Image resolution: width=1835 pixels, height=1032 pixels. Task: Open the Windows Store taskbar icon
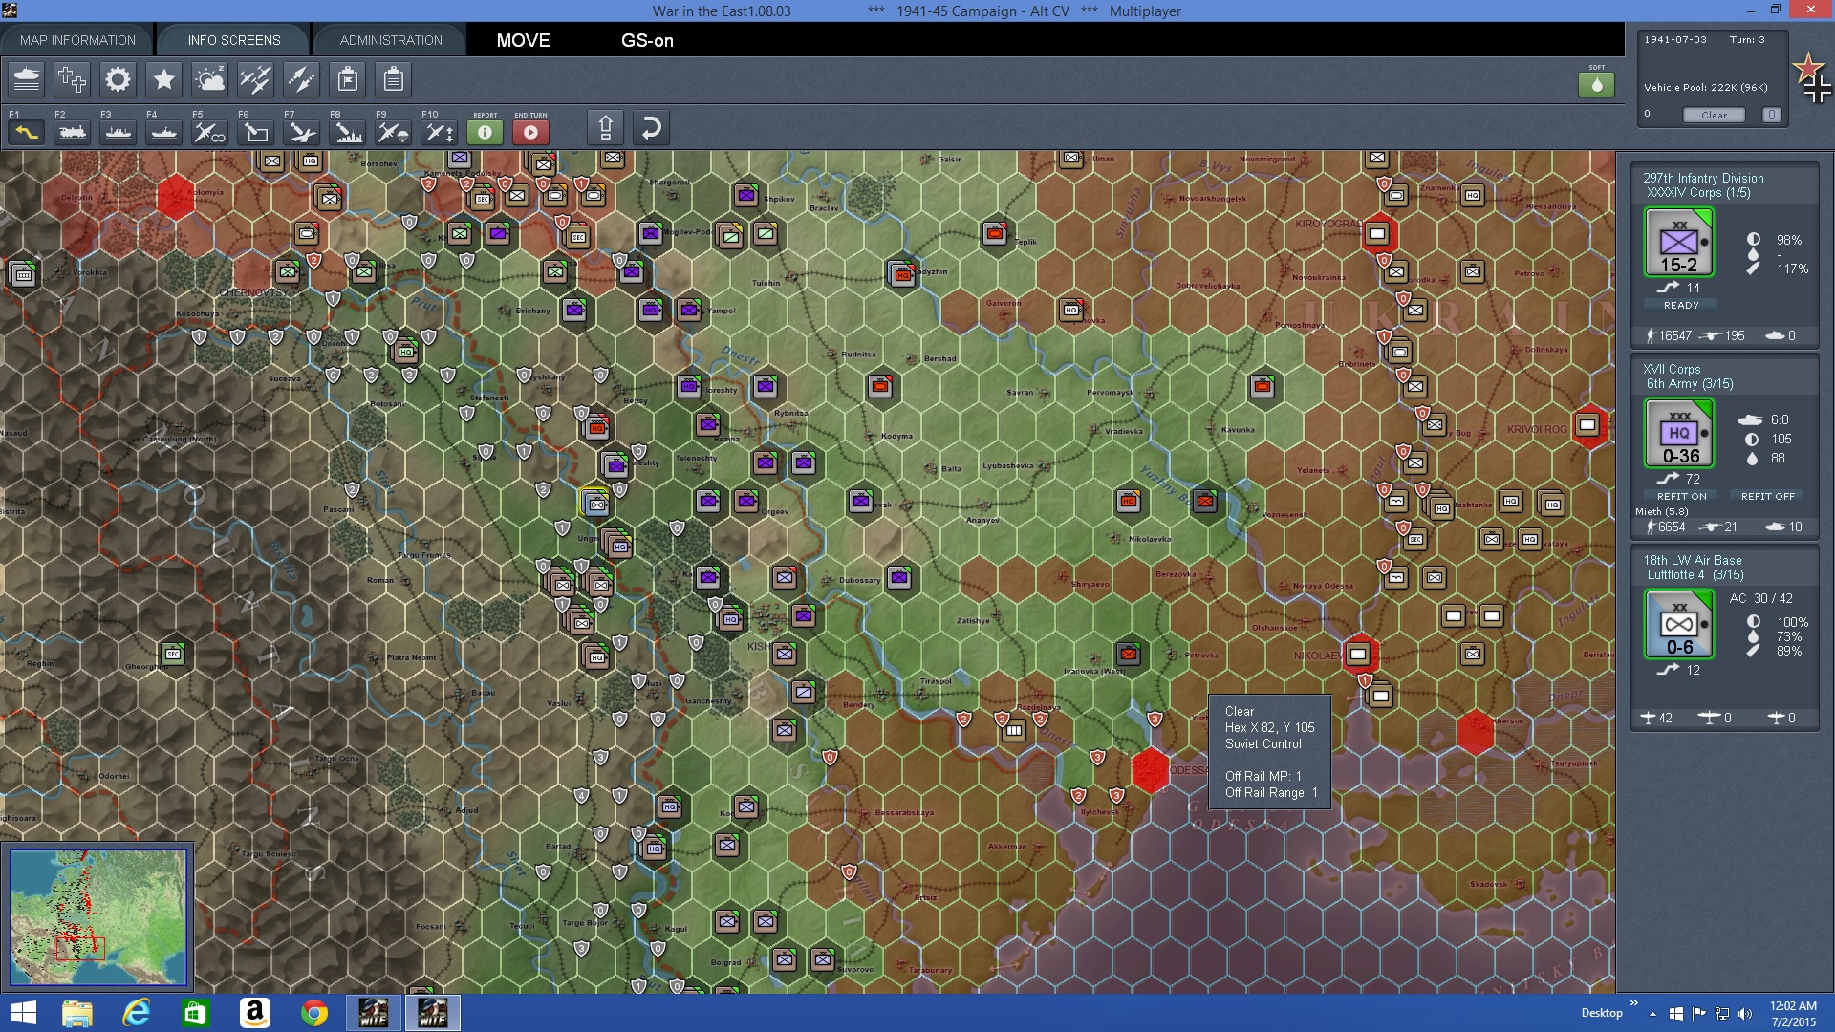tap(195, 1013)
